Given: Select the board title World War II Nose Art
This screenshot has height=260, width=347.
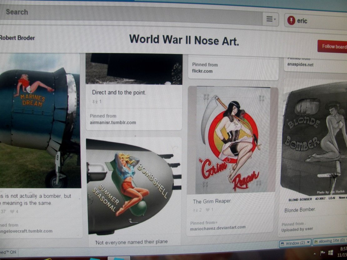Looking at the screenshot, I should click(184, 40).
